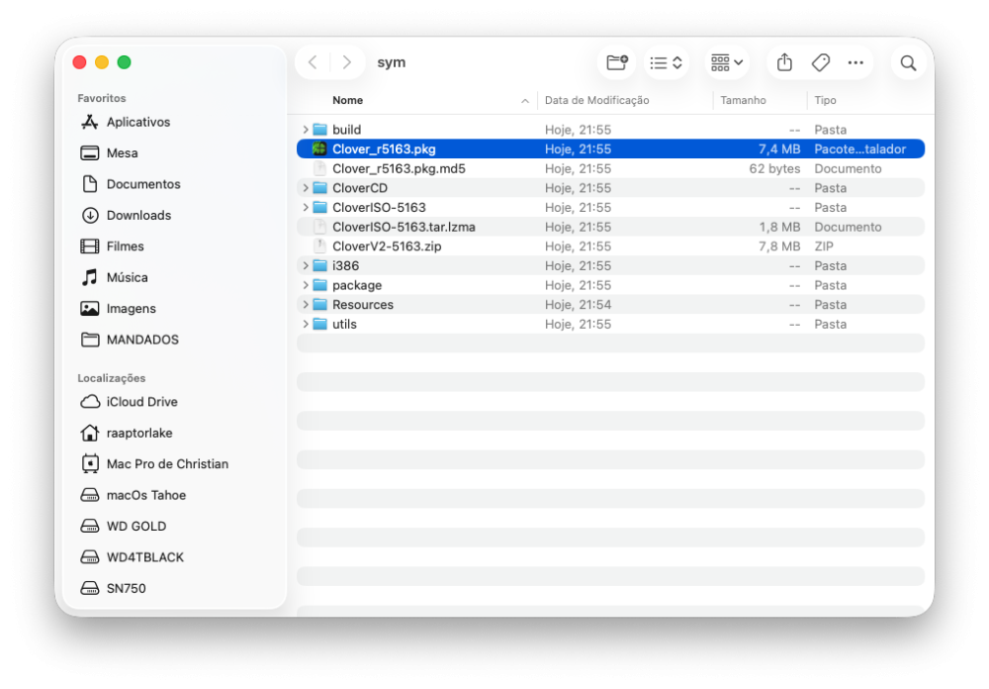Viewport: 989px width, 689px height.
Task: Open the SN750 drive
Action: click(126, 588)
